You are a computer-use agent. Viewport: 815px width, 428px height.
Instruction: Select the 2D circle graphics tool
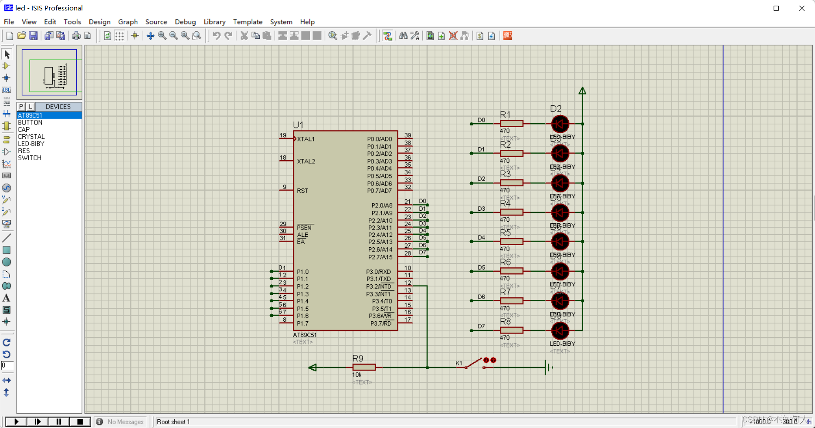point(7,262)
